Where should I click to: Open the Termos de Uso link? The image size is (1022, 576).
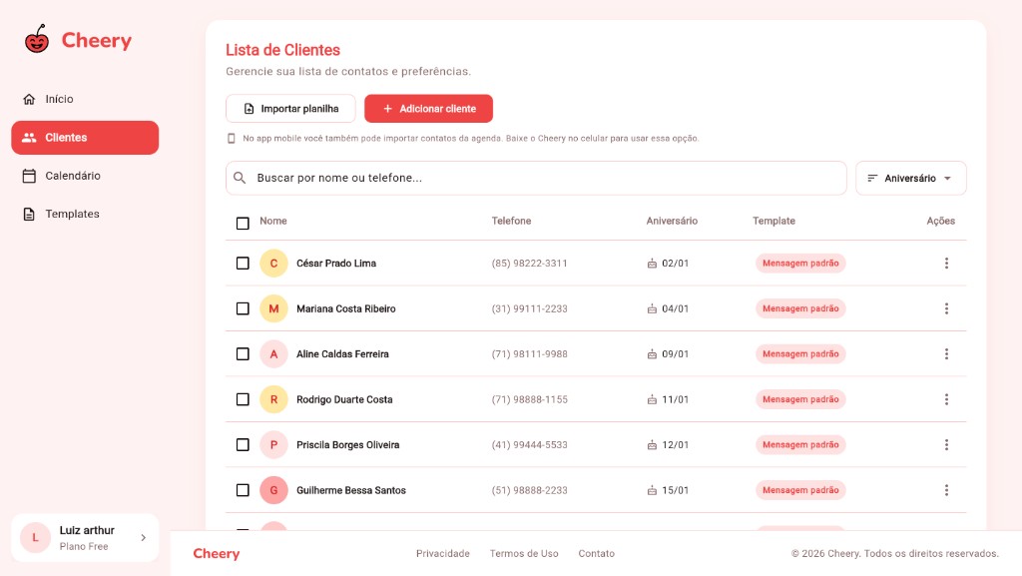pyautogui.click(x=524, y=553)
